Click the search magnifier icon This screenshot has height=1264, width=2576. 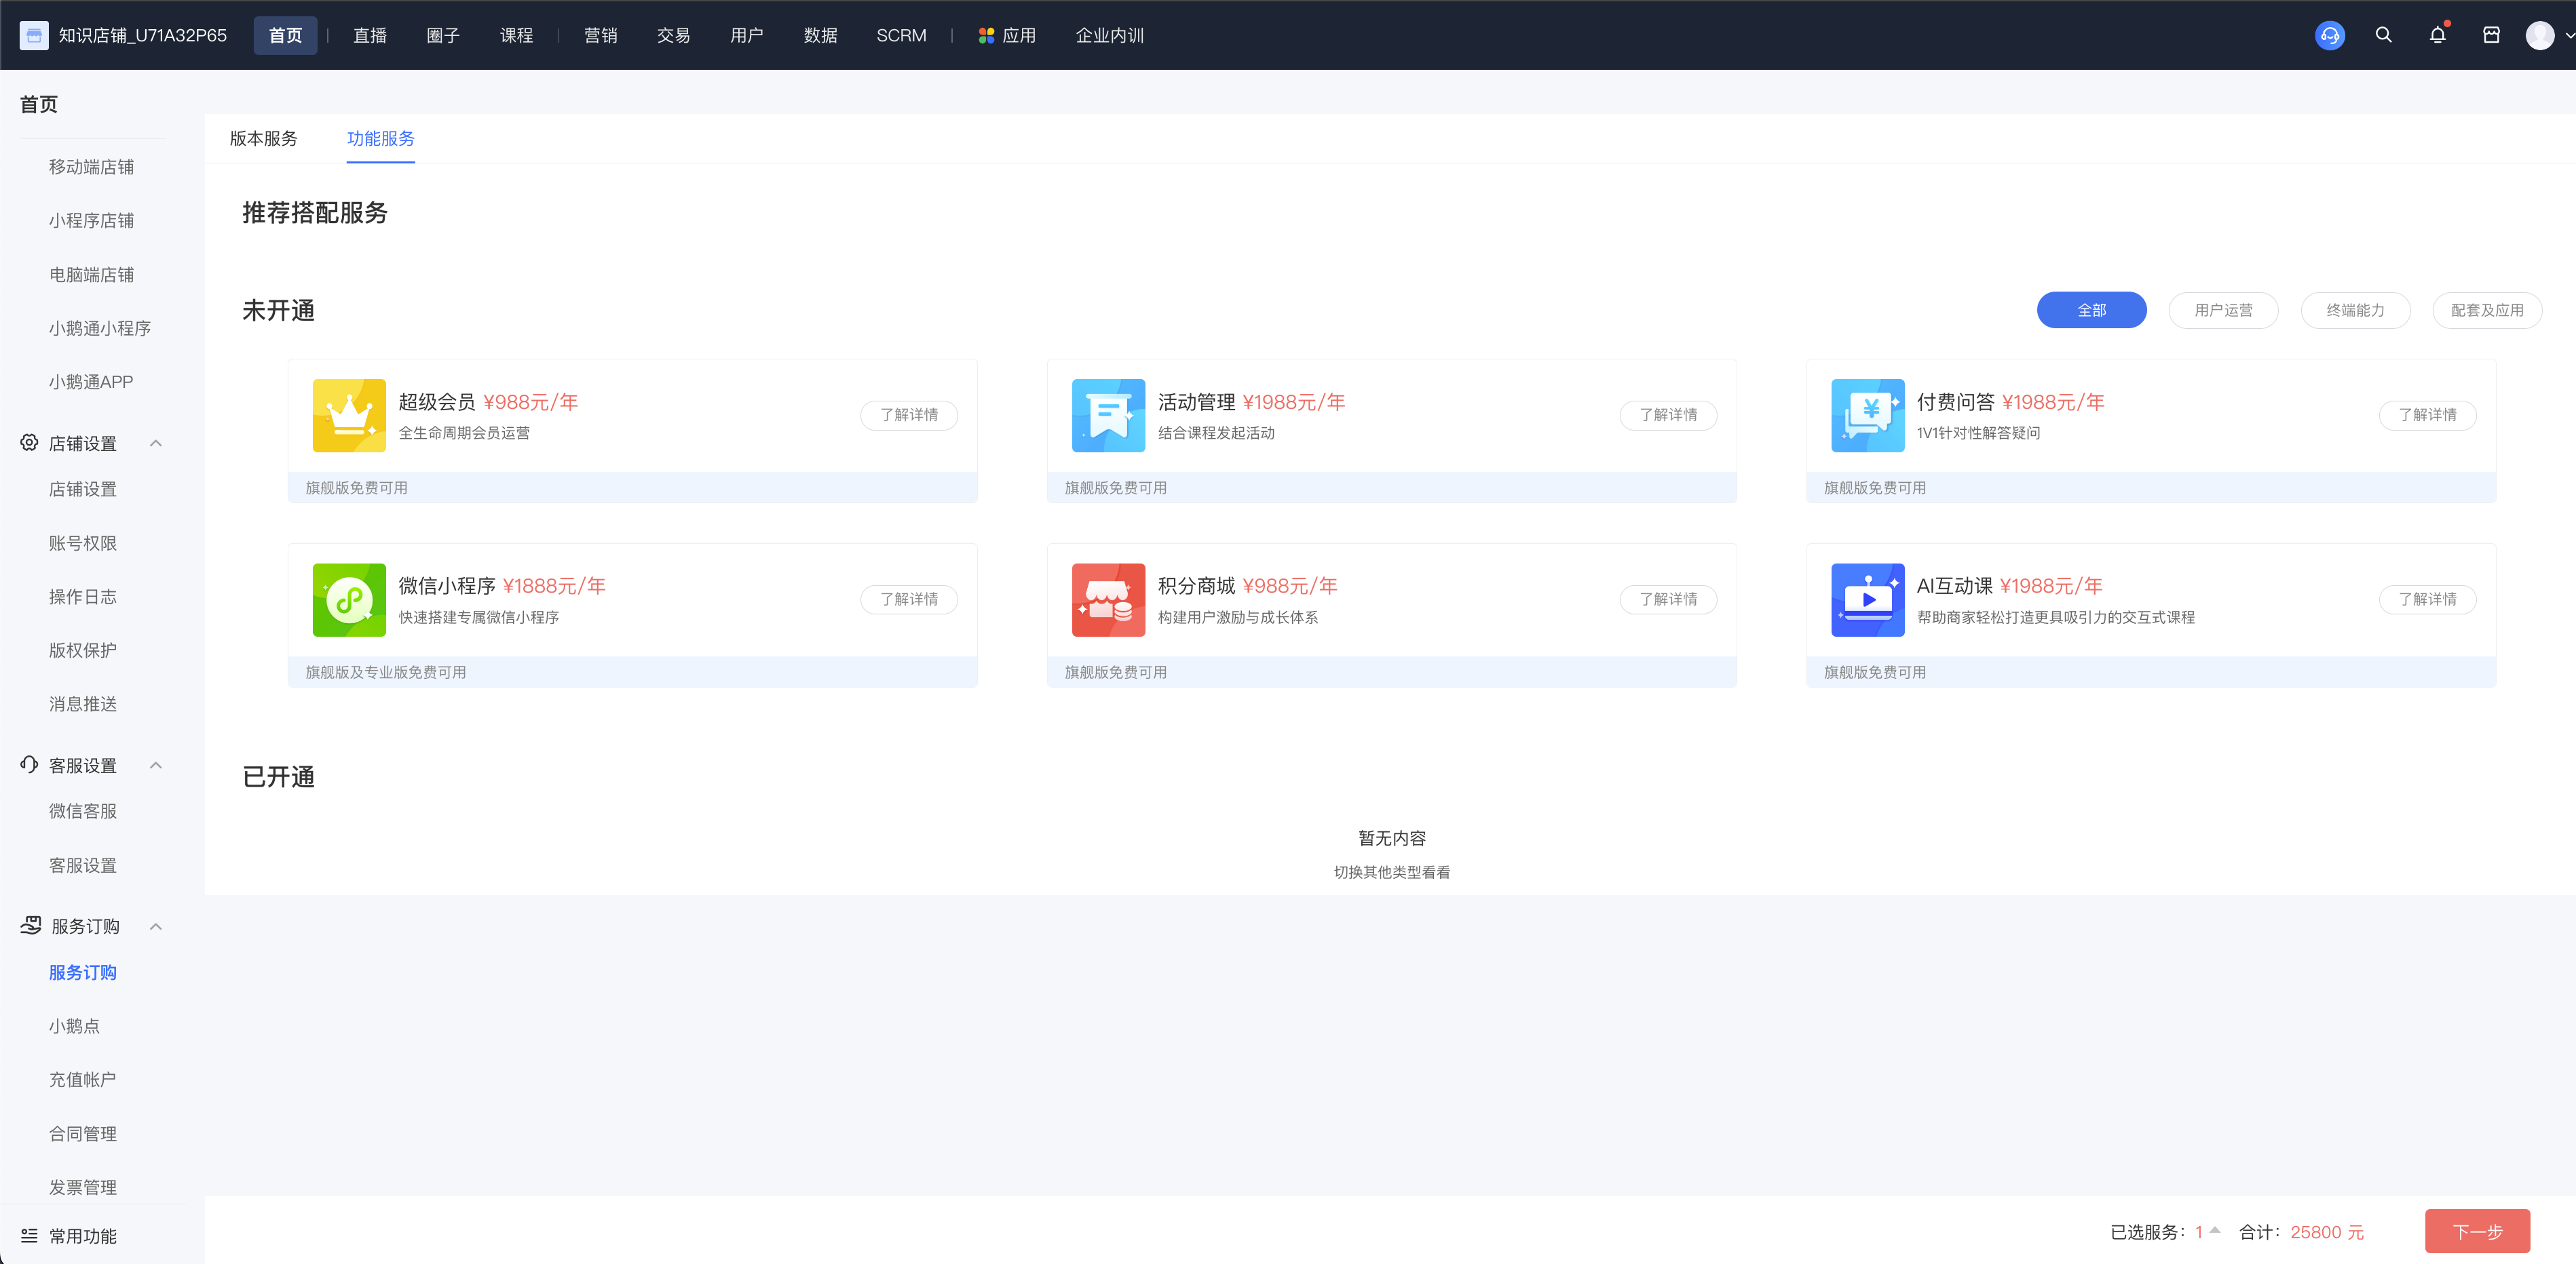click(2383, 35)
